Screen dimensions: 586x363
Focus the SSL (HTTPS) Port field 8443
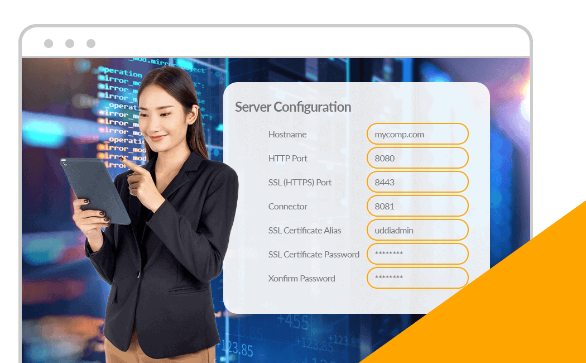(x=417, y=182)
